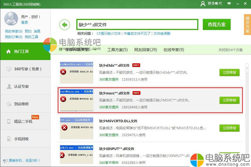Click the 提交方案 side button

pyautogui.click(x=247, y=24)
